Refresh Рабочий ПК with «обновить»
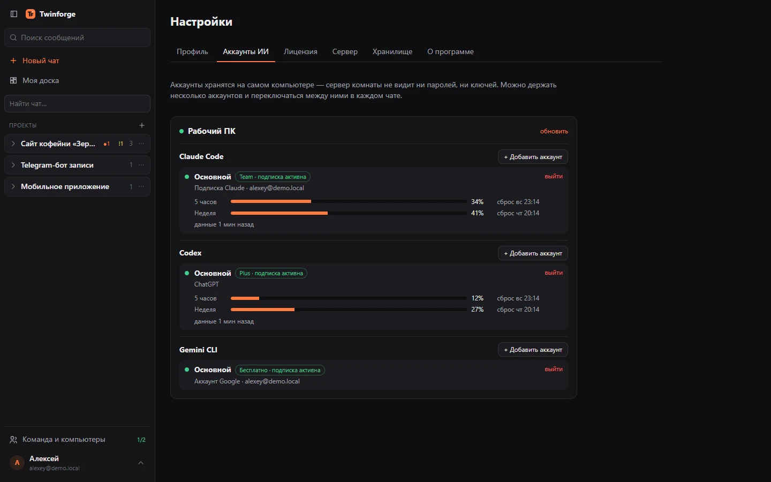This screenshot has width=771, height=482. (554, 131)
